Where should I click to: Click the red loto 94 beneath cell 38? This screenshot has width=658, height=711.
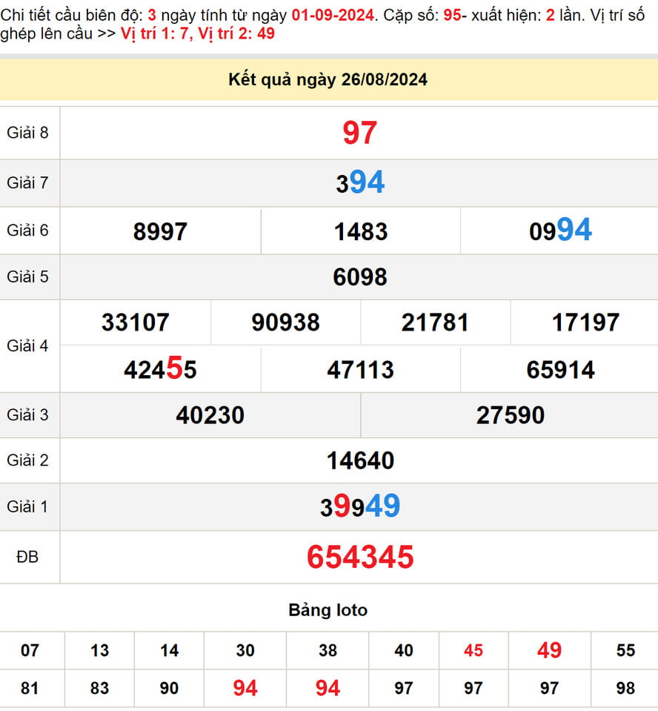[328, 688]
